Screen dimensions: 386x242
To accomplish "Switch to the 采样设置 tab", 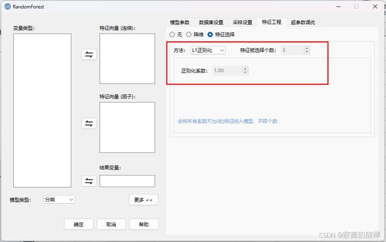I will pos(242,23).
